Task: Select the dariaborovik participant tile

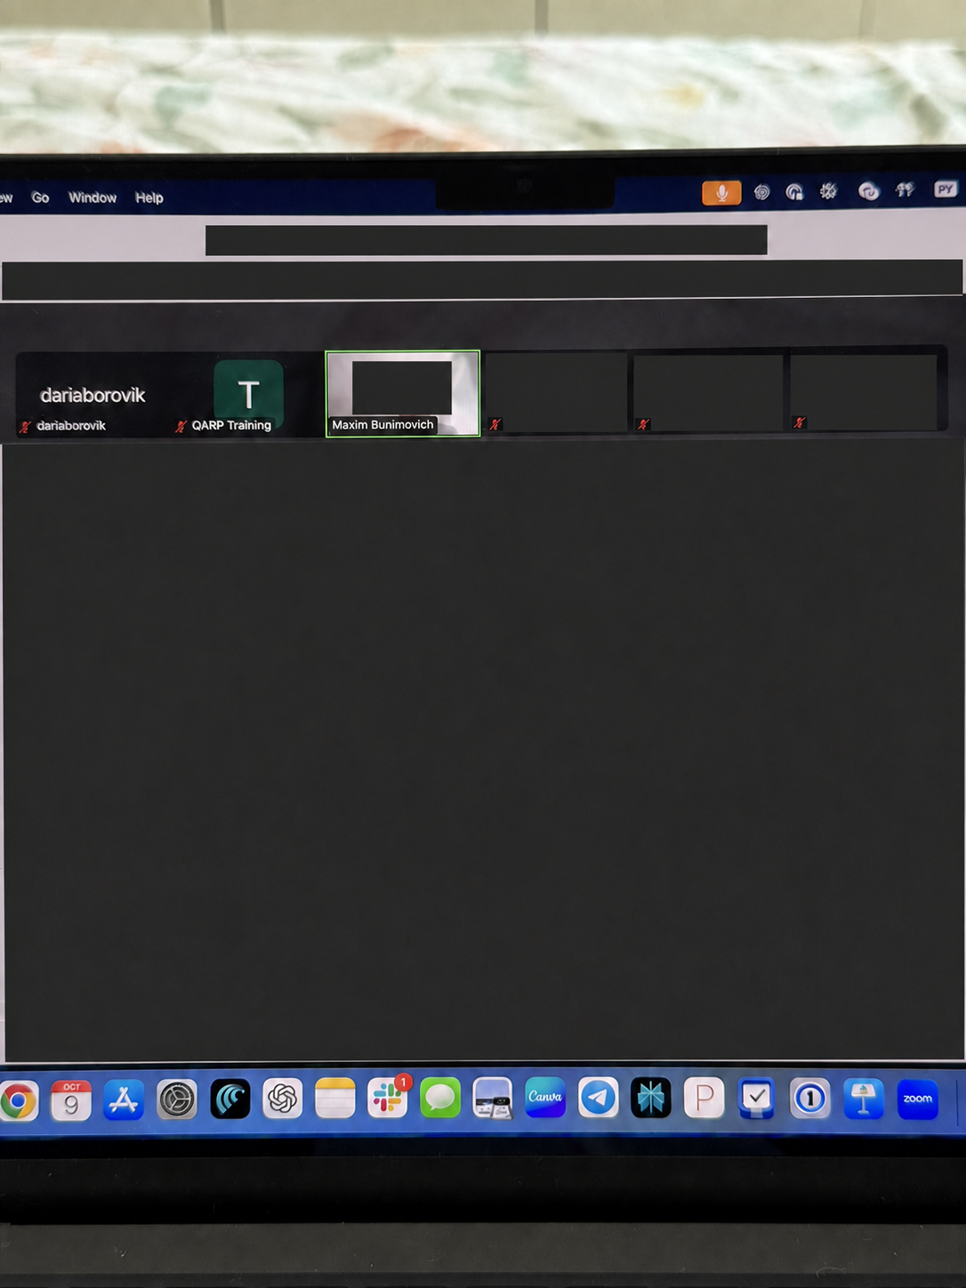Action: (93, 395)
